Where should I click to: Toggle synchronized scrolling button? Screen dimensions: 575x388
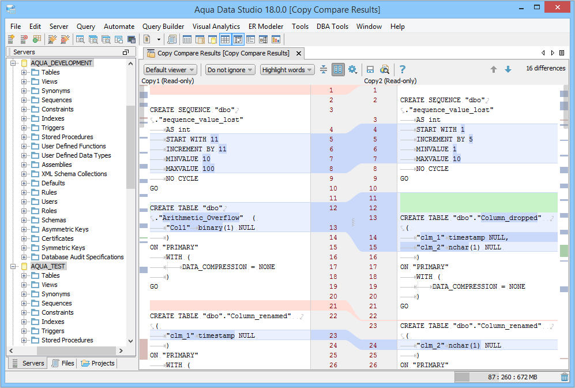[338, 70]
